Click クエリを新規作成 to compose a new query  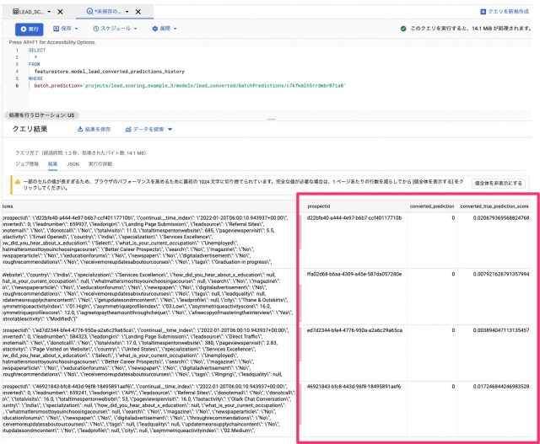tap(505, 12)
